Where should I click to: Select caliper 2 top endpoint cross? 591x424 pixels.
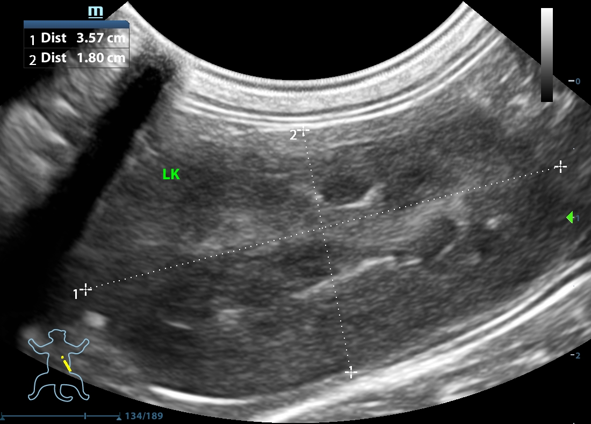[x=304, y=130]
